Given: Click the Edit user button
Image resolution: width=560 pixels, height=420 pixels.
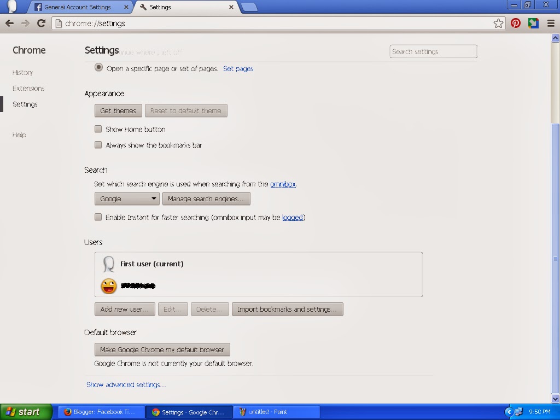Looking at the screenshot, I should pyautogui.click(x=173, y=310).
